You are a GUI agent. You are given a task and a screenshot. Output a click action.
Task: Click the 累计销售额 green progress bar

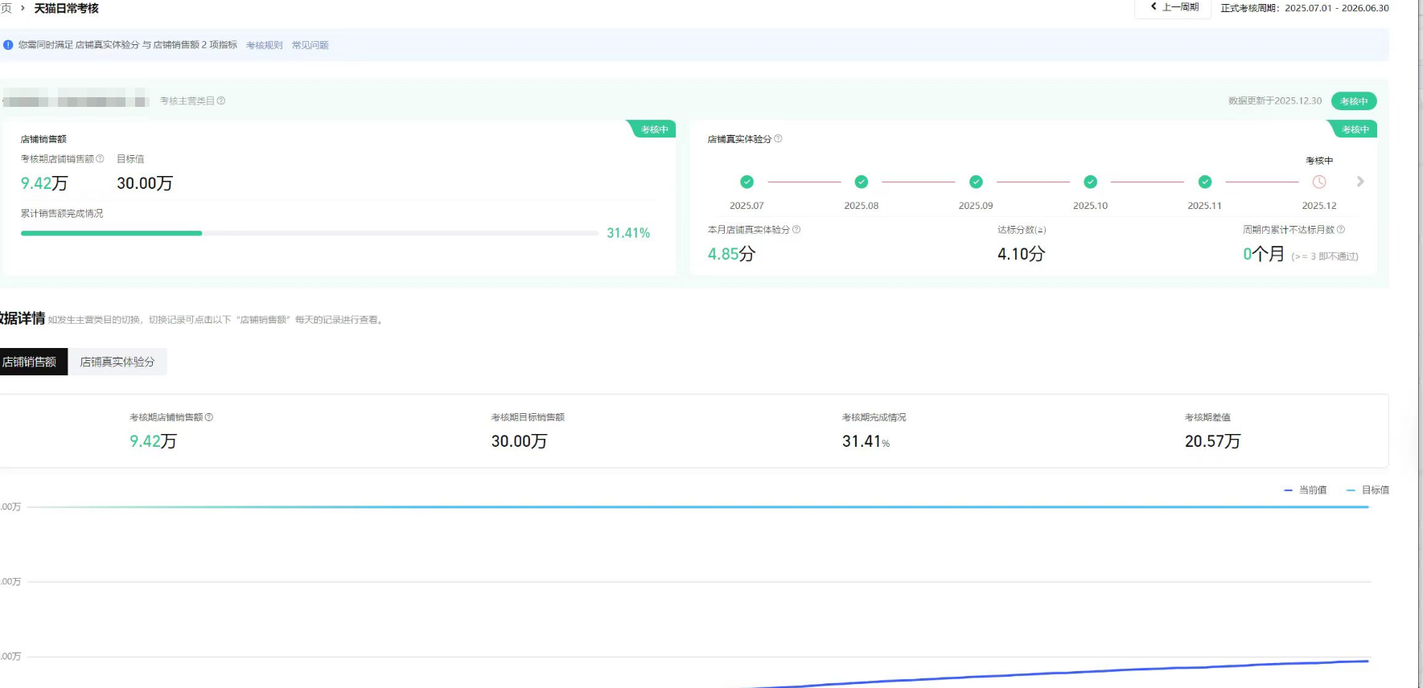pyautogui.click(x=112, y=233)
